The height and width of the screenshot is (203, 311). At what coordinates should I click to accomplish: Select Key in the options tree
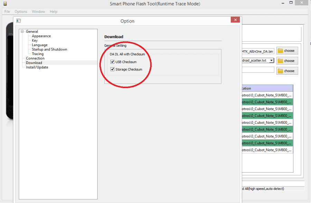point(35,40)
